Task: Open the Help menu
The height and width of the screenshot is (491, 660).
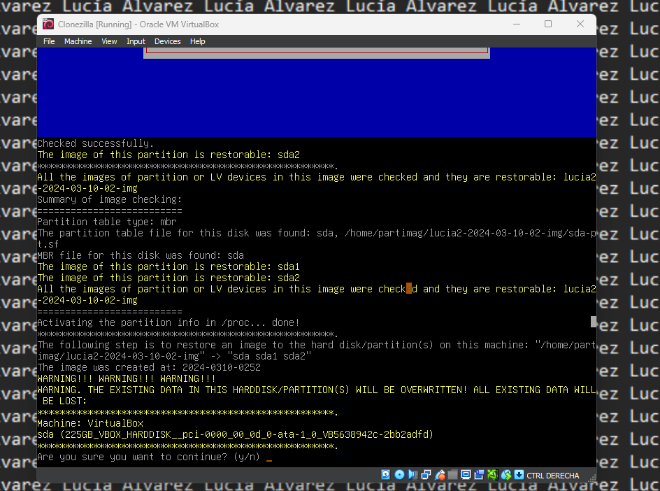Action: [x=198, y=41]
